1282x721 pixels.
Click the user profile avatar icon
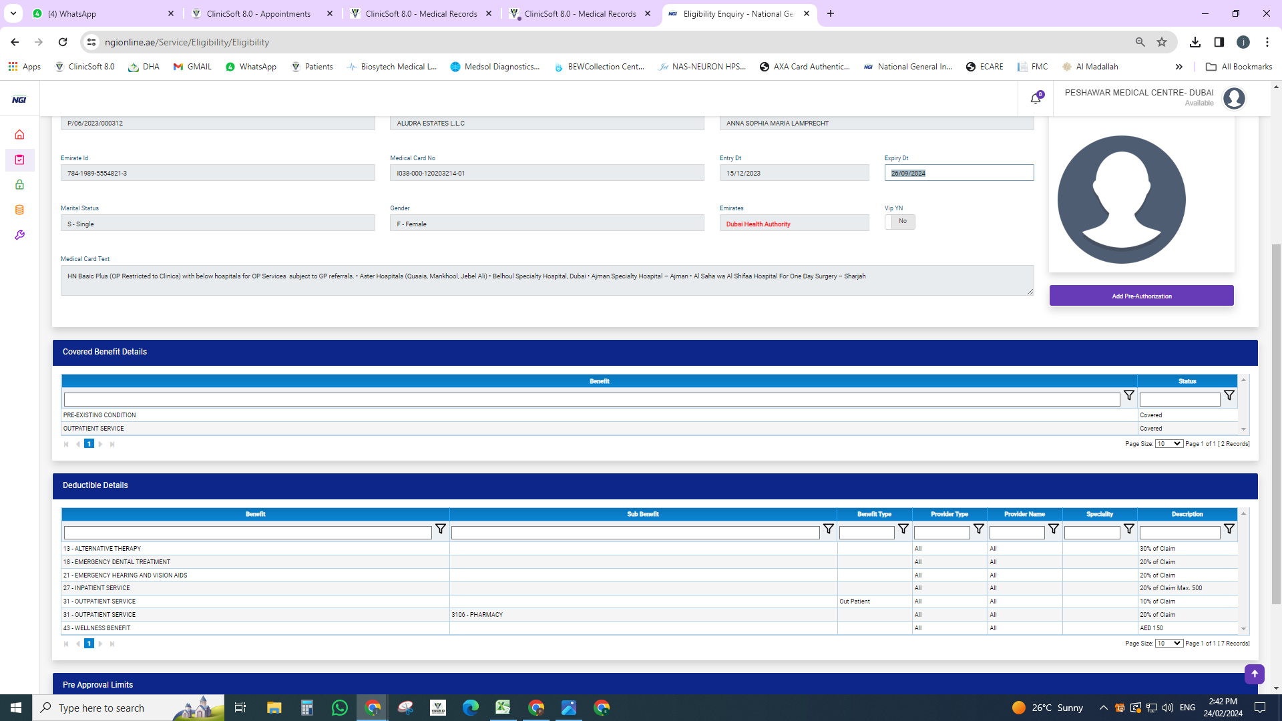(1234, 99)
